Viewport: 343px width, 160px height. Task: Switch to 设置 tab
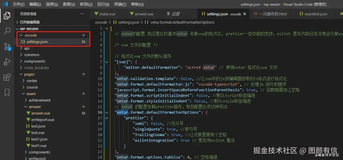point(179,14)
